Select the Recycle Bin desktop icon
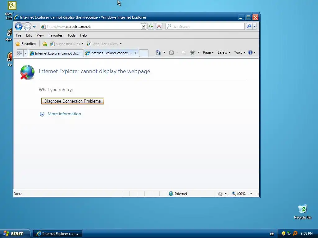 click(302, 212)
